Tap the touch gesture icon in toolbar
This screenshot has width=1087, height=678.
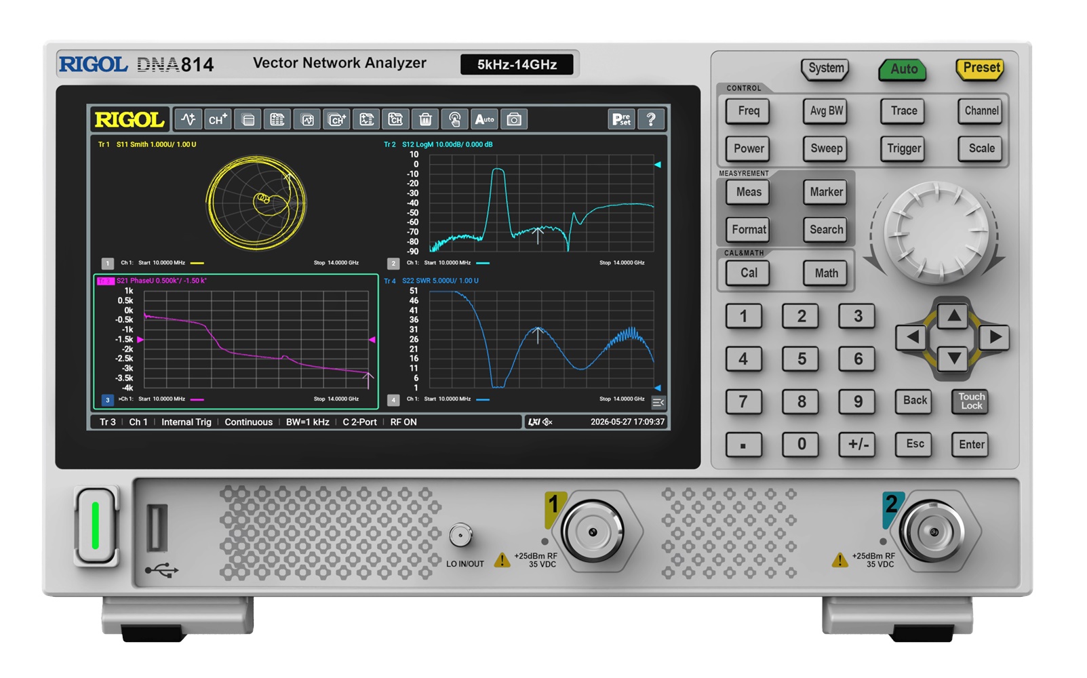pyautogui.click(x=454, y=120)
